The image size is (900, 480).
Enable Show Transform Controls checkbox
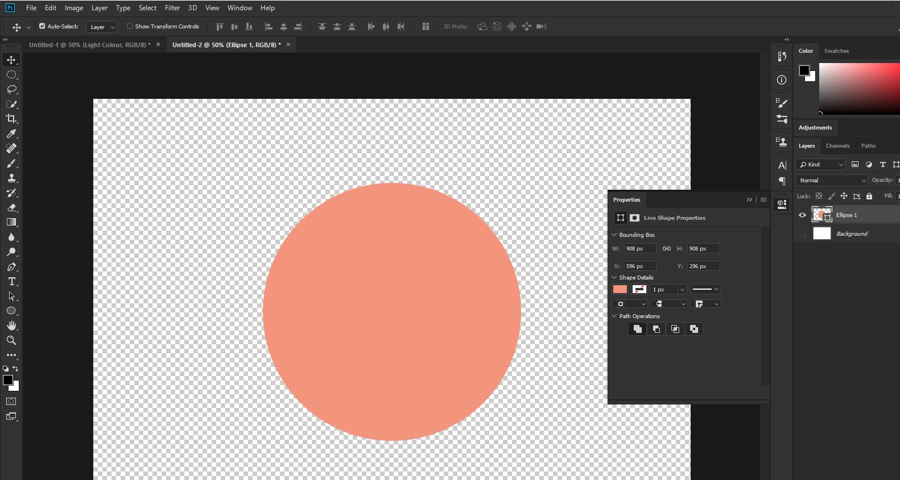click(130, 26)
